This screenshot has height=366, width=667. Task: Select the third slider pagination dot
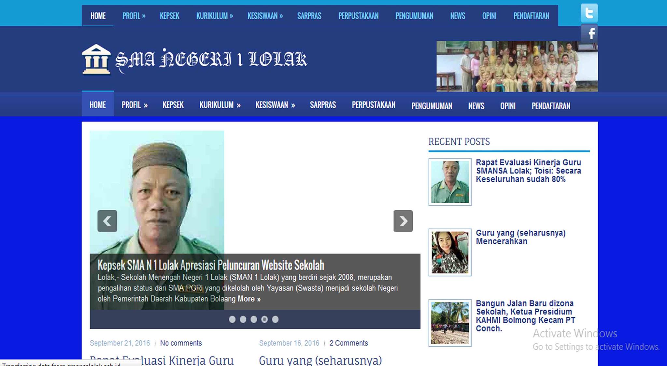pos(254,319)
